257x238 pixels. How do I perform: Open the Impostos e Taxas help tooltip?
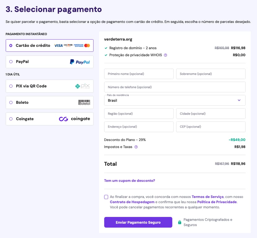pyautogui.click(x=136, y=147)
